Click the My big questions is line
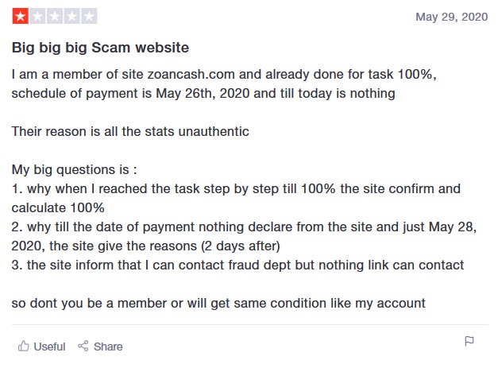Screen dimensions: 498x368 75,170
